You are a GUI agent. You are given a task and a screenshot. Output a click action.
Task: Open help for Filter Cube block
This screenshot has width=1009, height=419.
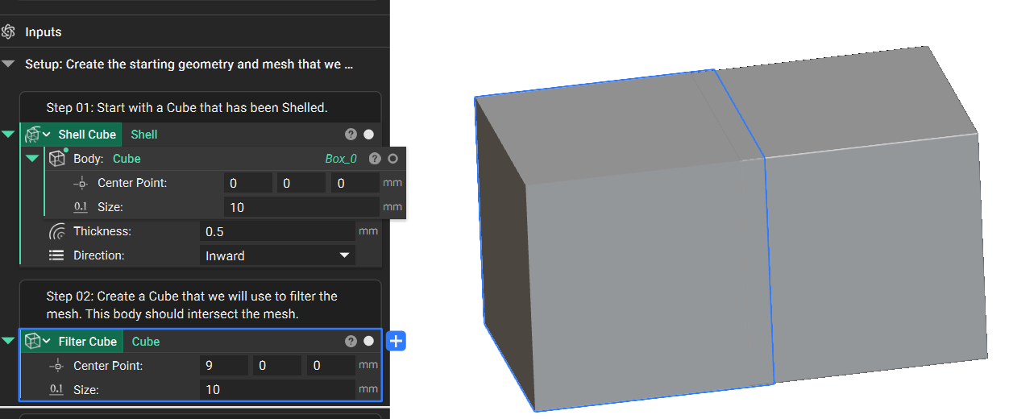pyautogui.click(x=351, y=341)
